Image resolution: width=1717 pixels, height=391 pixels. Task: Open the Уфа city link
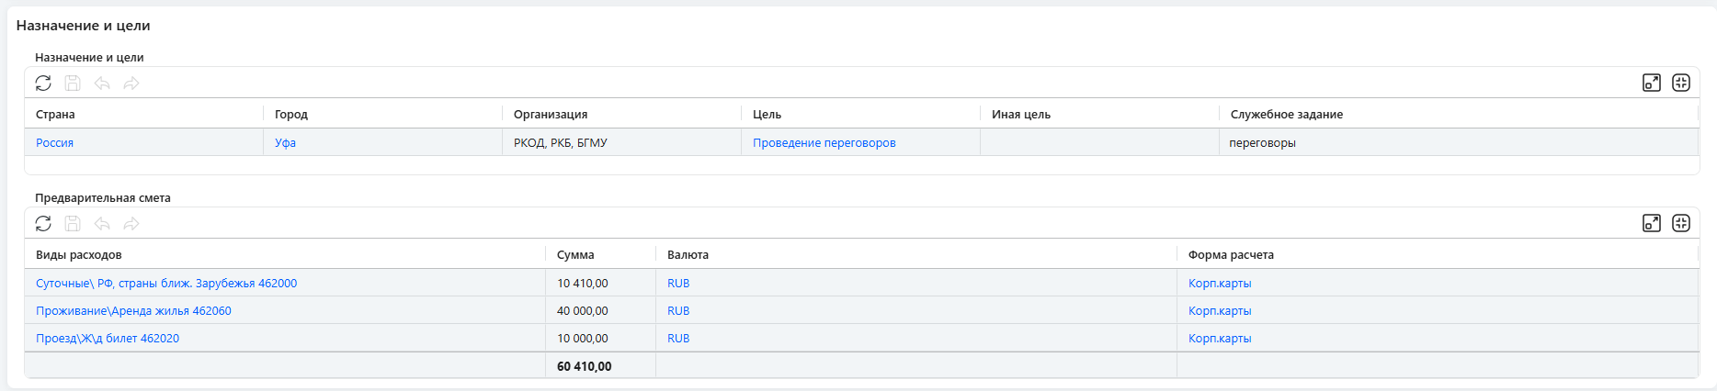pyautogui.click(x=285, y=143)
